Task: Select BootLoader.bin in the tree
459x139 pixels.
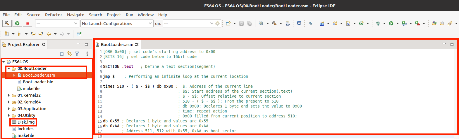Action: coord(38,82)
